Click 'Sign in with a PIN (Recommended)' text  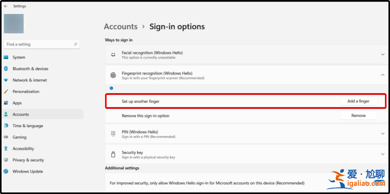(x=148, y=137)
